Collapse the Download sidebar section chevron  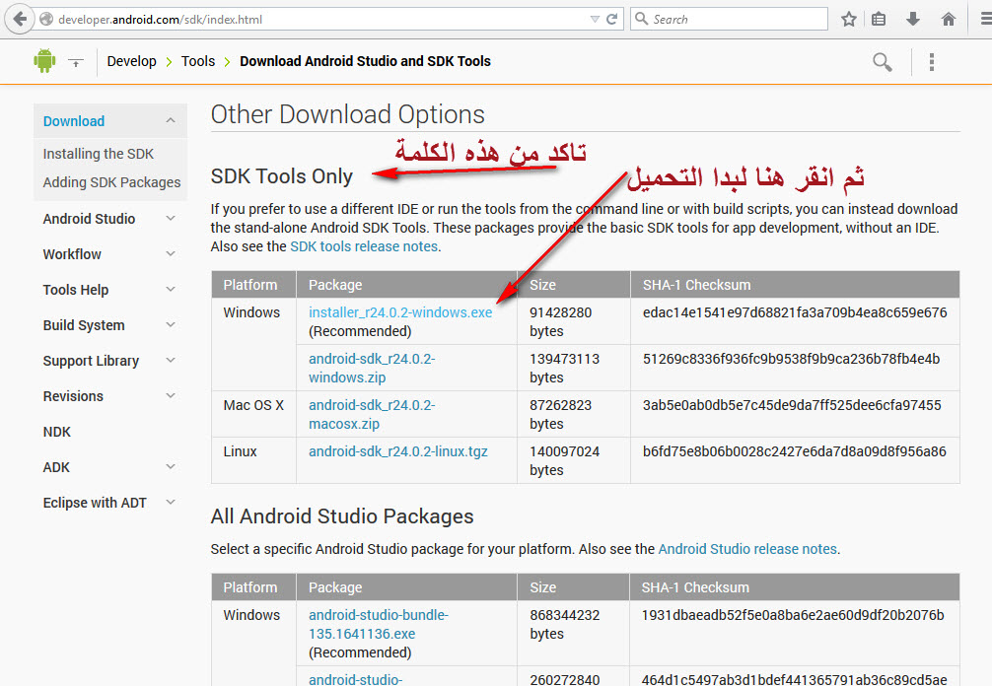pos(171,120)
